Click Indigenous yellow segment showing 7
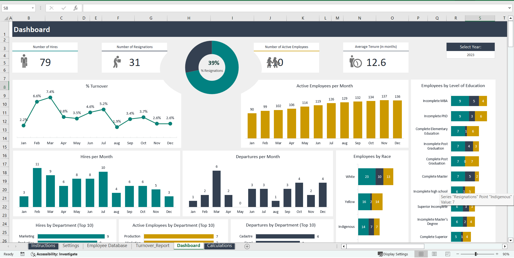The height and width of the screenshot is (258, 514). coord(377,227)
